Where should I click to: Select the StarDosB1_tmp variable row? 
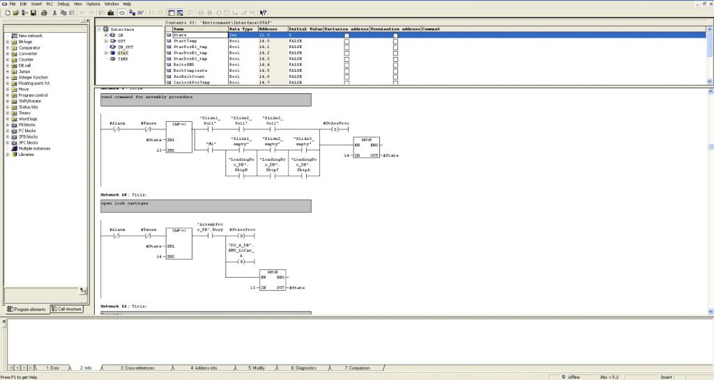pyautogui.click(x=190, y=47)
